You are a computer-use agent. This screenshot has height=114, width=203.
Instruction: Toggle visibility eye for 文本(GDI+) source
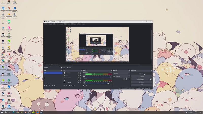pos(79,78)
